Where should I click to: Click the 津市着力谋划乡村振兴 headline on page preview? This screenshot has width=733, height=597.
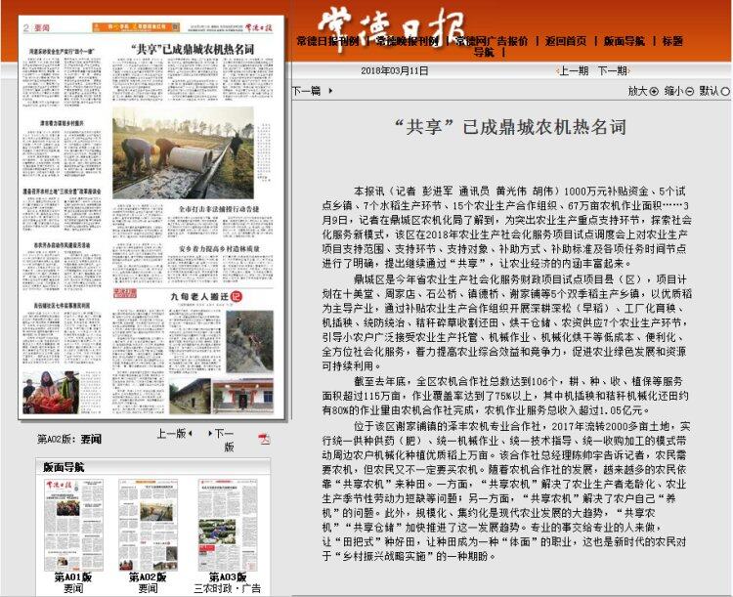click(x=62, y=123)
